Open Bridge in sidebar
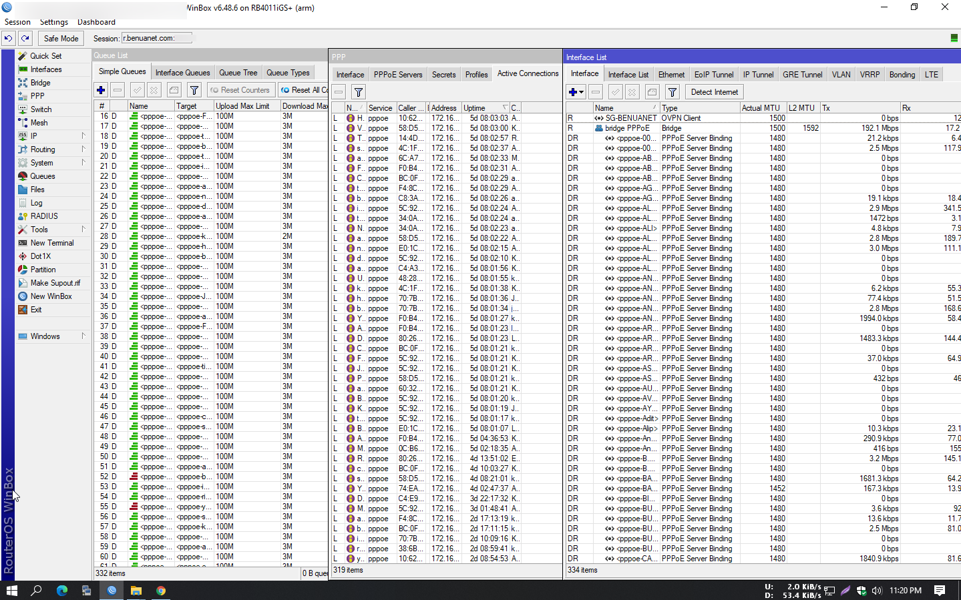 pos(40,83)
